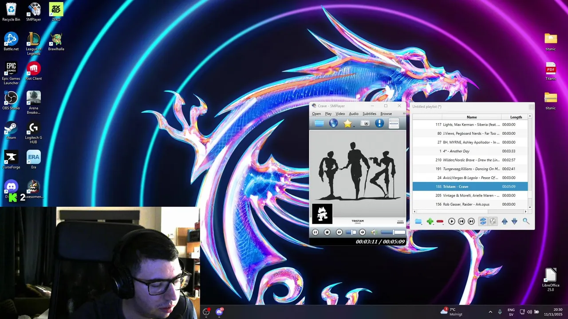Select Tungevaag;Xillions - Dancing On M... row
568x319 pixels.
470,169
